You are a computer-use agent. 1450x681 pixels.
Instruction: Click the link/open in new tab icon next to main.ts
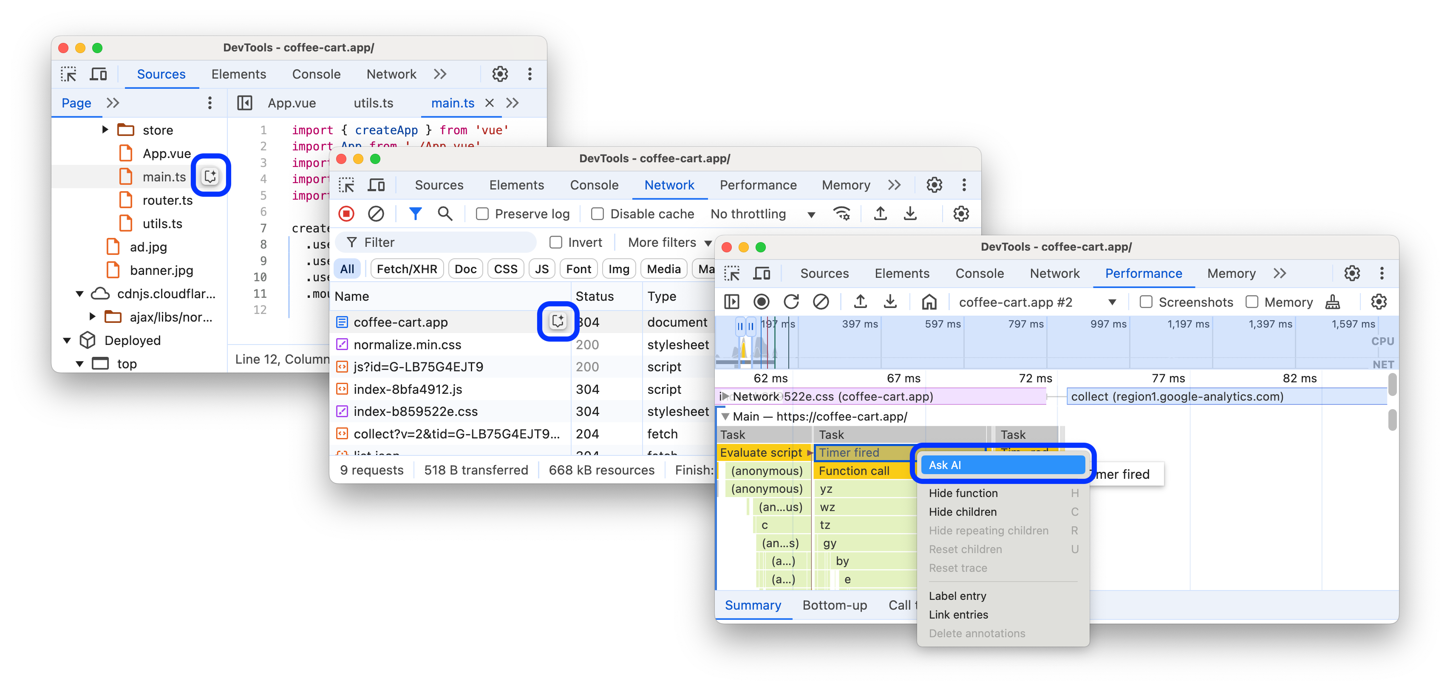pyautogui.click(x=211, y=176)
